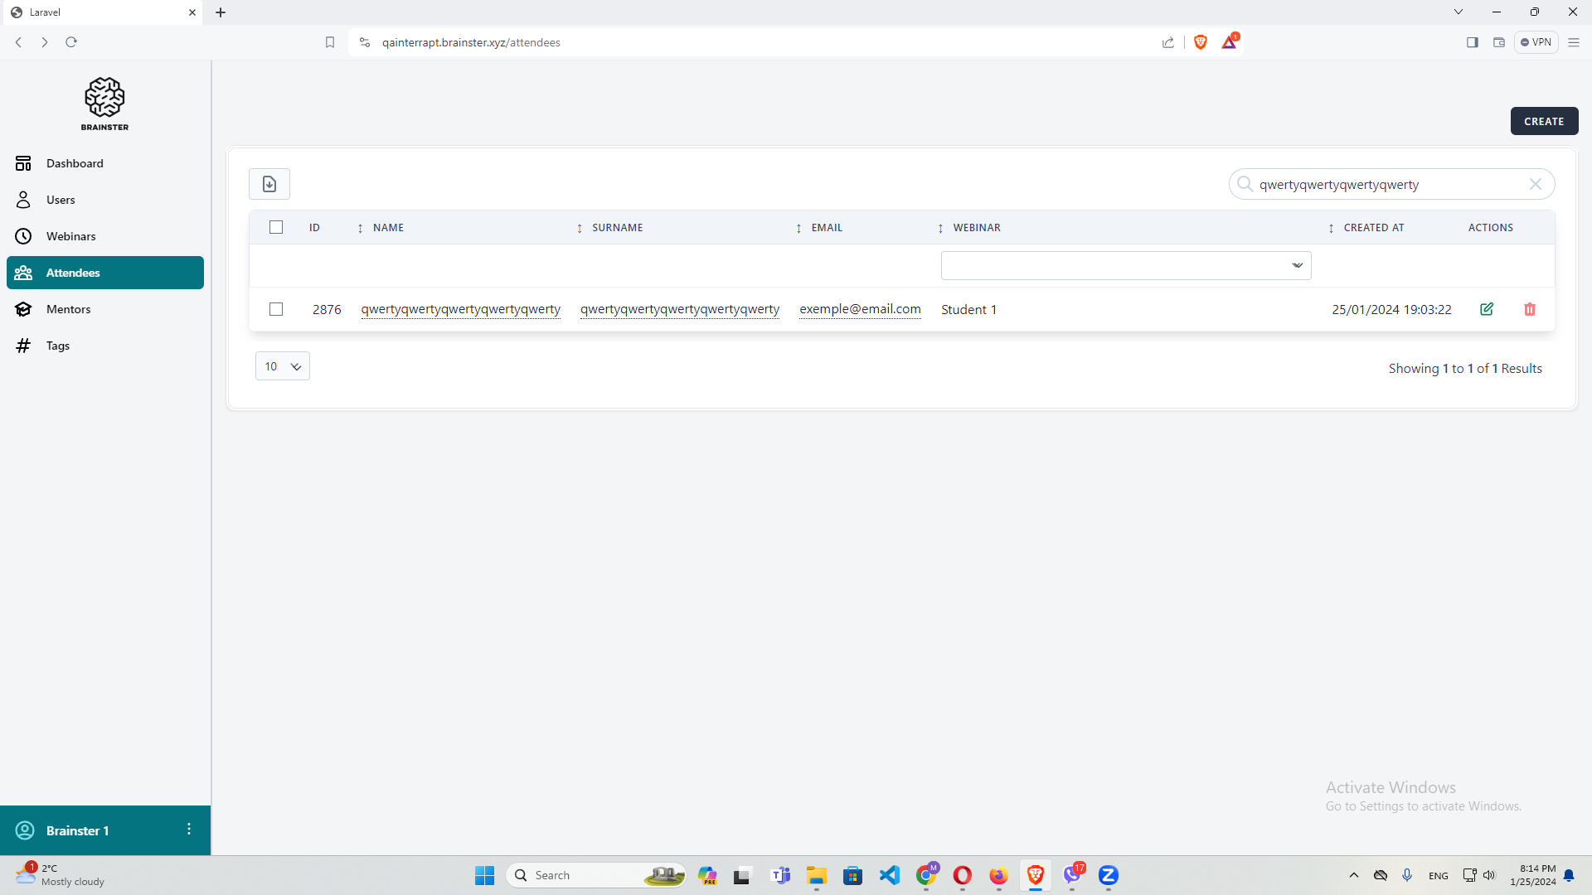Click the export download icon above table
1592x895 pixels.
click(x=269, y=184)
